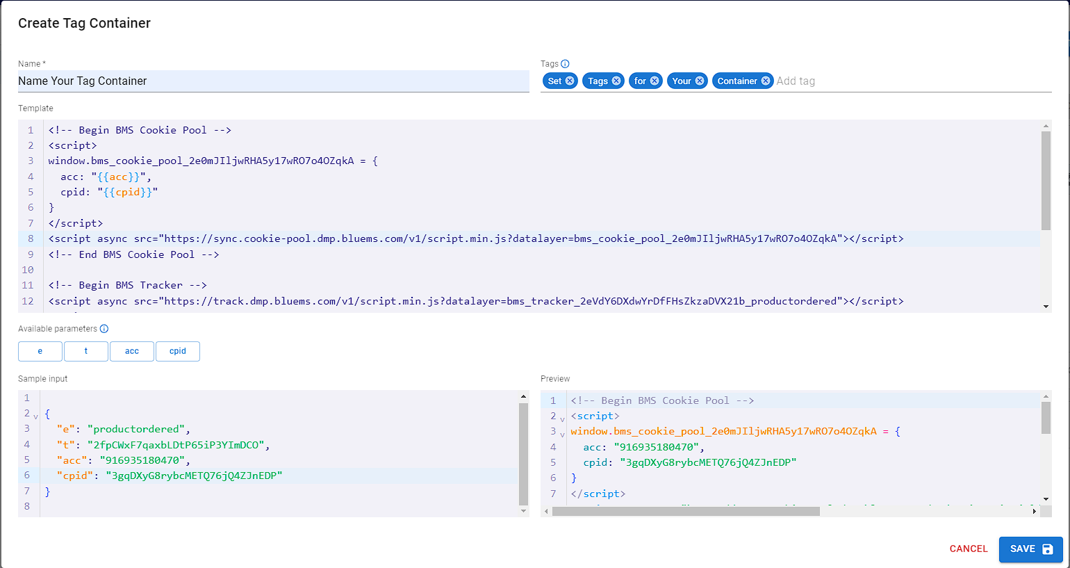Screen dimensions: 1070x568
Task: Open the Tags info icon
Action: tap(565, 63)
